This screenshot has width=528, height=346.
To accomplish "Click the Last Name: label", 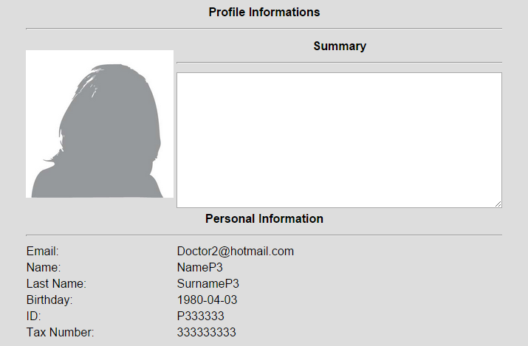I will [x=56, y=283].
